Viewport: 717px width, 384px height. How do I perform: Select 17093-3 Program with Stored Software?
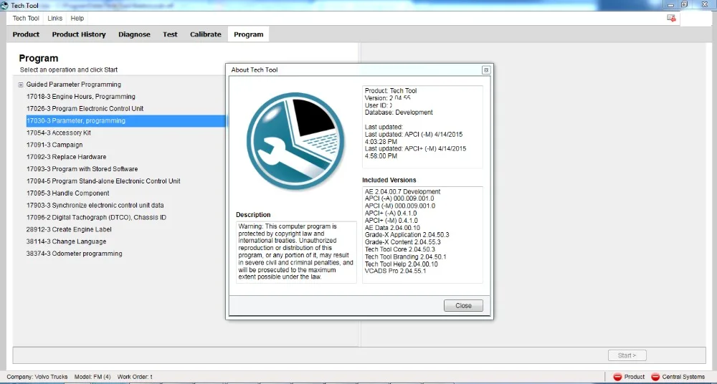pyautogui.click(x=82, y=169)
